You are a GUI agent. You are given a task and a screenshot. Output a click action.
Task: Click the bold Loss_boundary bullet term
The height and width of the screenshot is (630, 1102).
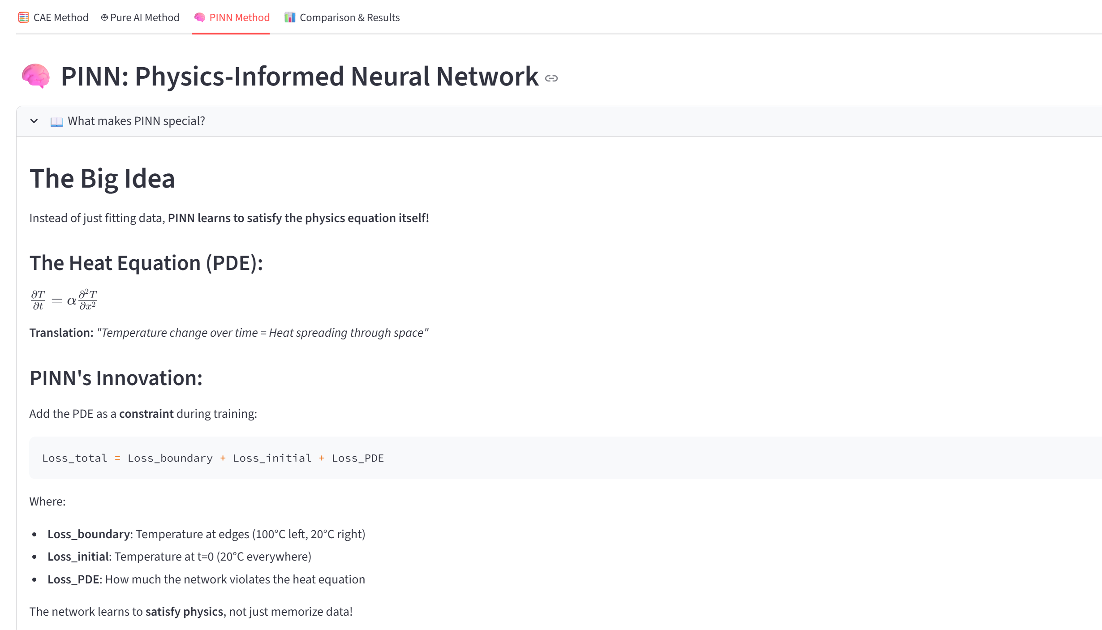(x=89, y=534)
